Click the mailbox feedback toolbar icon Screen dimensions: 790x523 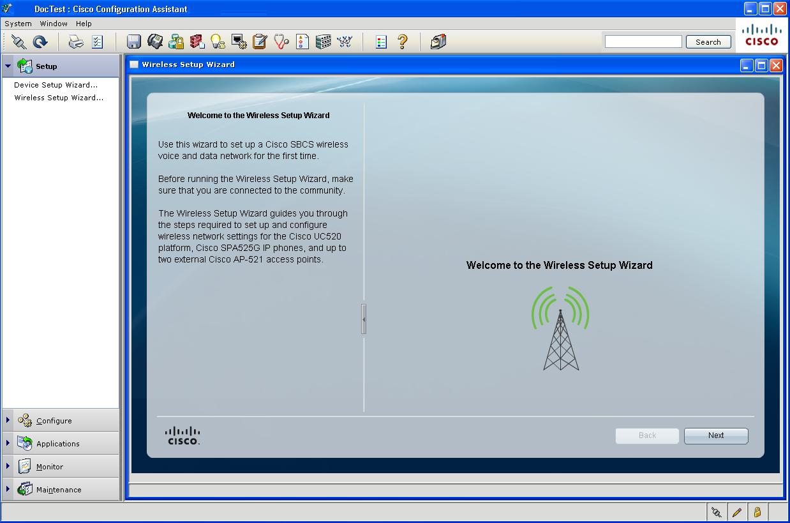438,42
